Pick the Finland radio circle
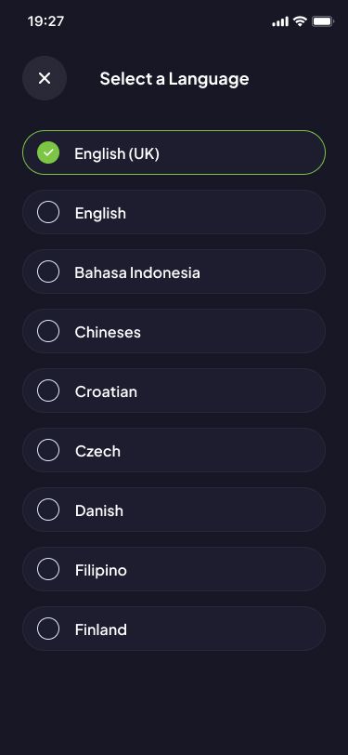 [x=48, y=629]
